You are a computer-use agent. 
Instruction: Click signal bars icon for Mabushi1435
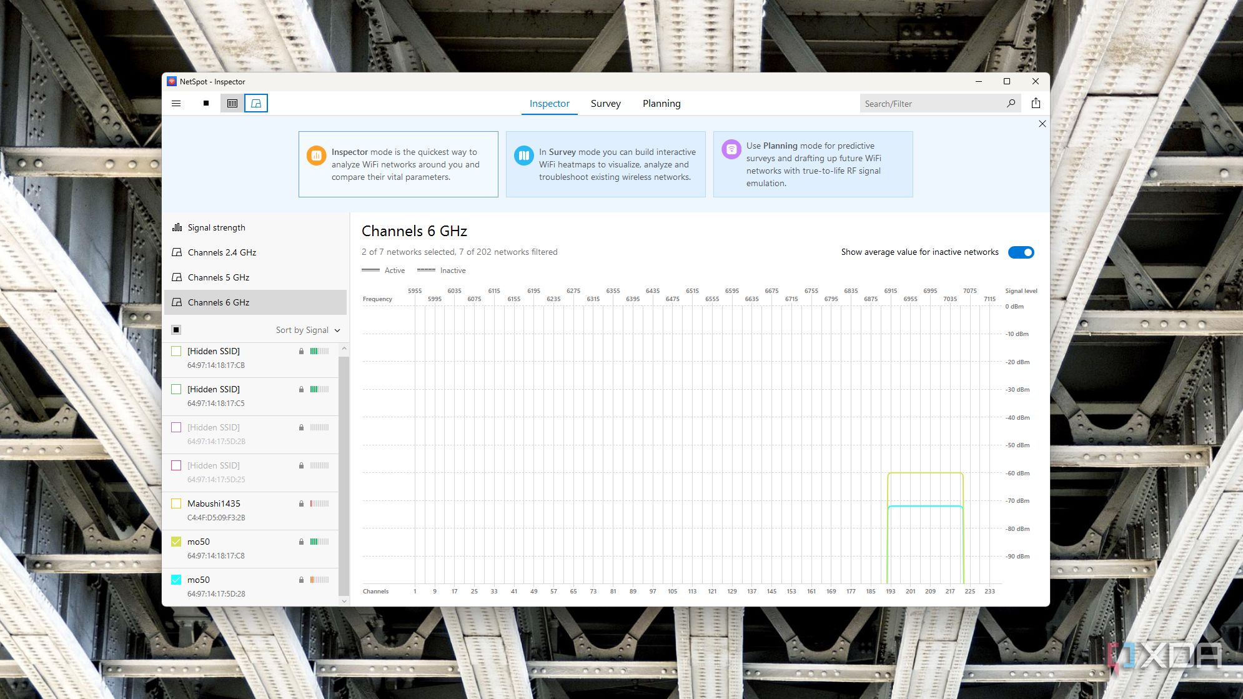pyautogui.click(x=319, y=504)
